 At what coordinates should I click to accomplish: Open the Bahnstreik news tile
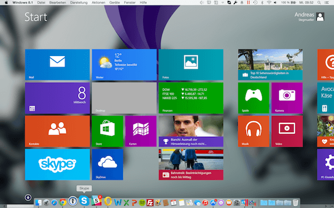point(191,165)
